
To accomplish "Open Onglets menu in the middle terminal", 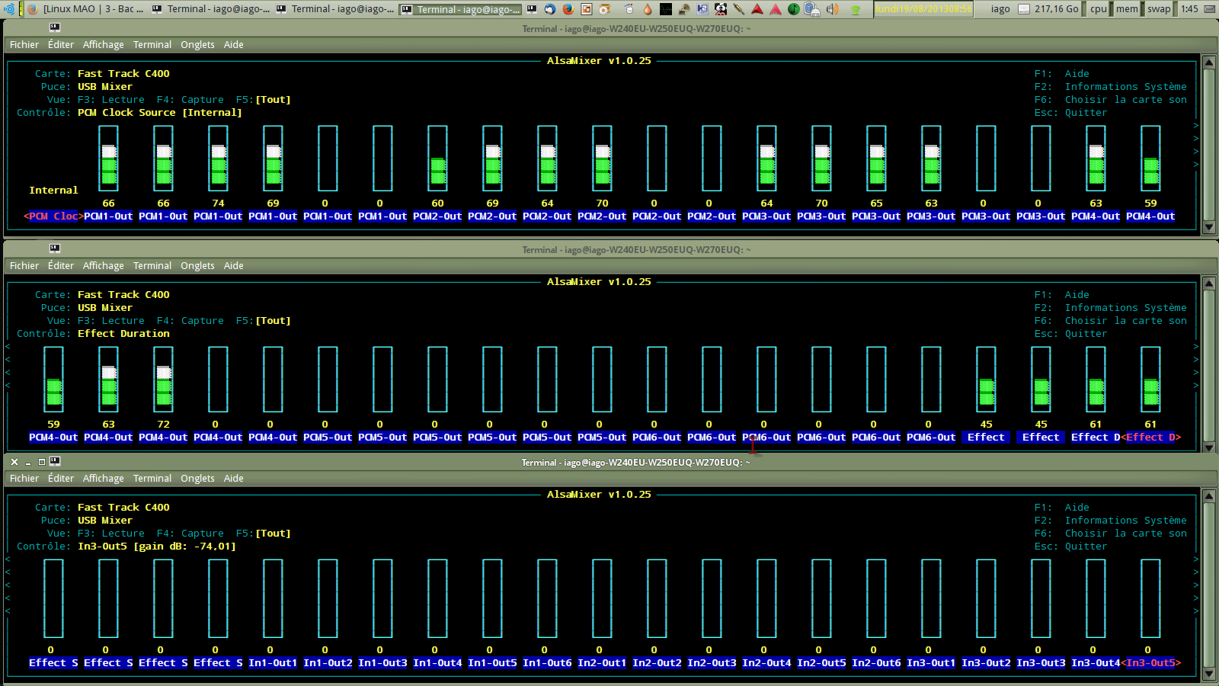I will [197, 266].
